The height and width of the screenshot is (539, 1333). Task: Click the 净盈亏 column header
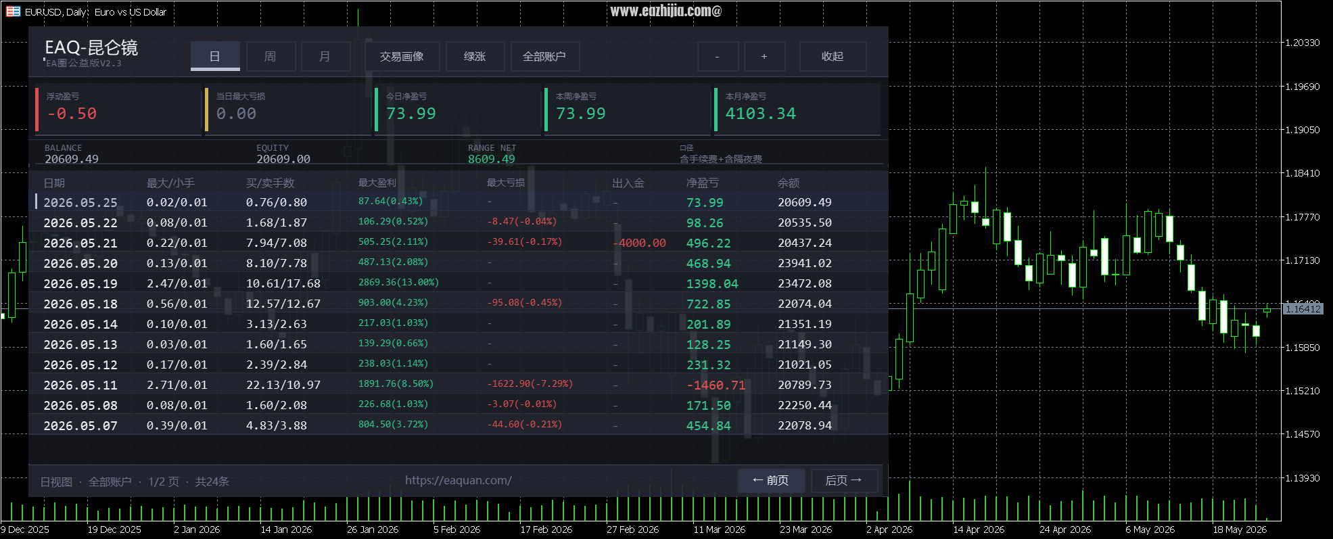703,183
